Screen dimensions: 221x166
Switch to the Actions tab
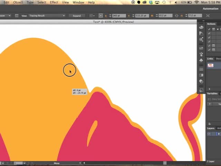coord(211,24)
